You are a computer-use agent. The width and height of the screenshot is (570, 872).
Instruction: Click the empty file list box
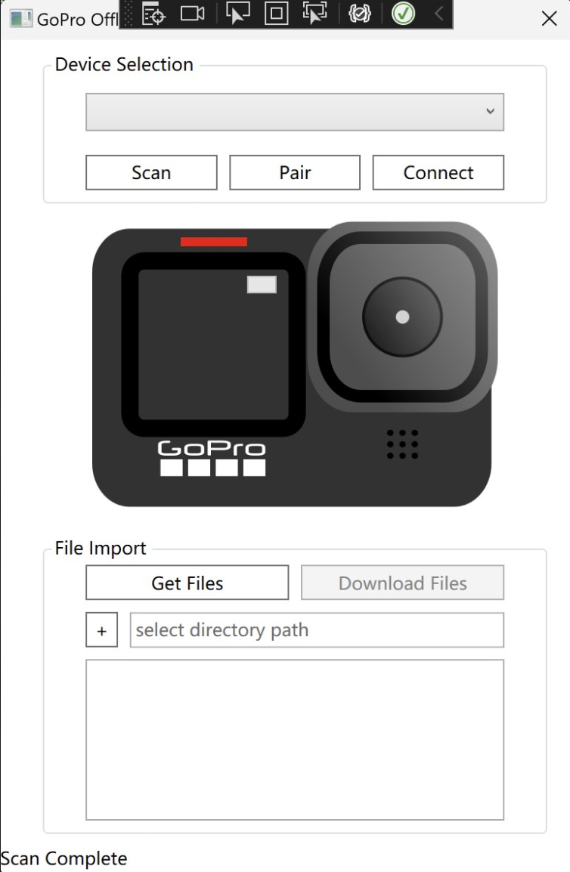pyautogui.click(x=295, y=740)
